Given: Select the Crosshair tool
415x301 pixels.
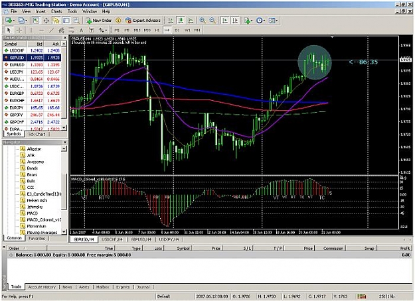Looking at the screenshot, I should (19, 30).
